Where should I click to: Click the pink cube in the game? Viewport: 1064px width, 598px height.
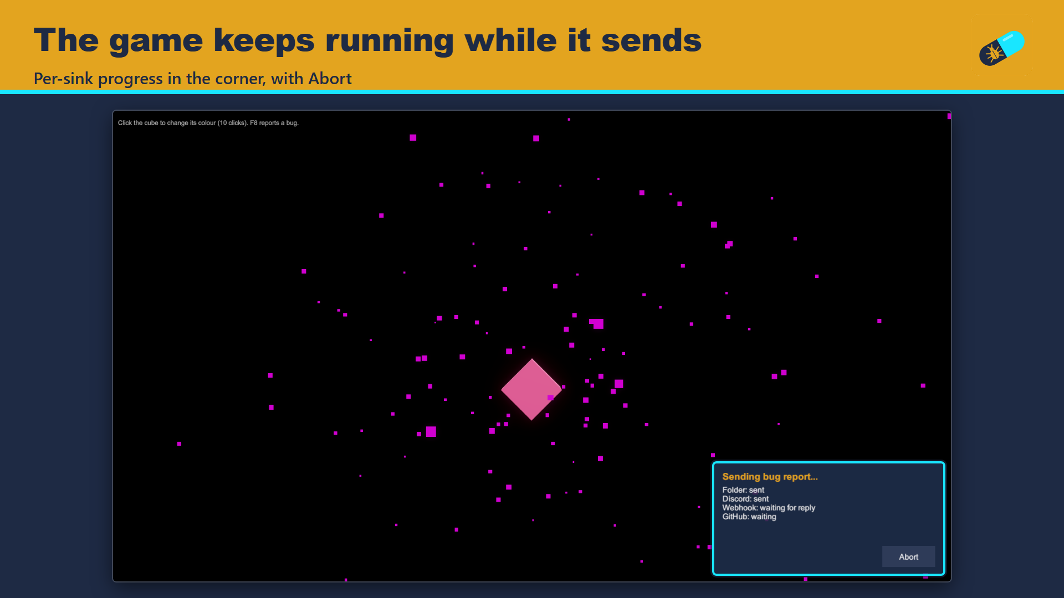(531, 389)
